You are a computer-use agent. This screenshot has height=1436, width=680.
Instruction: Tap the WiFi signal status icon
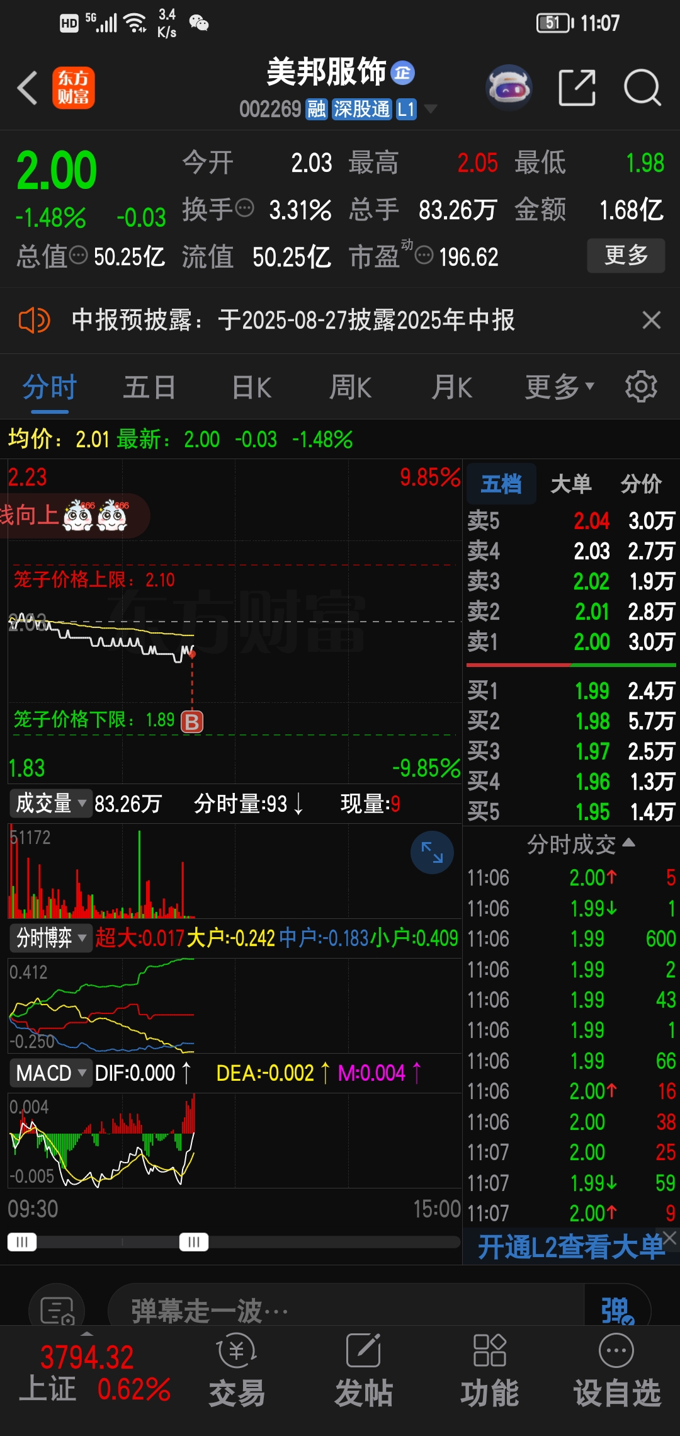(135, 23)
